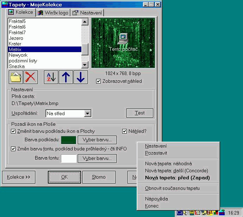Click the D:\Tapety\Matrix.bmp path text

pos(35,103)
